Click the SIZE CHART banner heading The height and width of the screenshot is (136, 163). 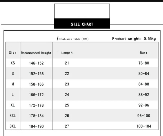(82, 24)
